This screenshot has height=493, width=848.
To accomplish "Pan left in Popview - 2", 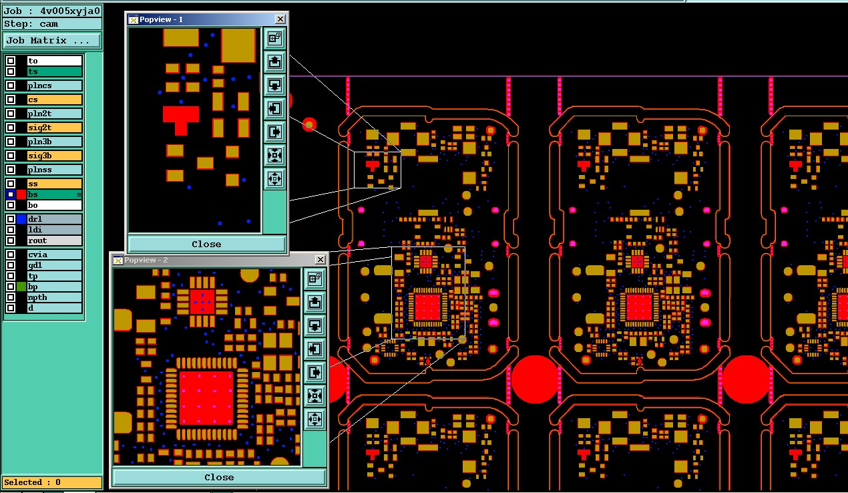I will [x=314, y=349].
